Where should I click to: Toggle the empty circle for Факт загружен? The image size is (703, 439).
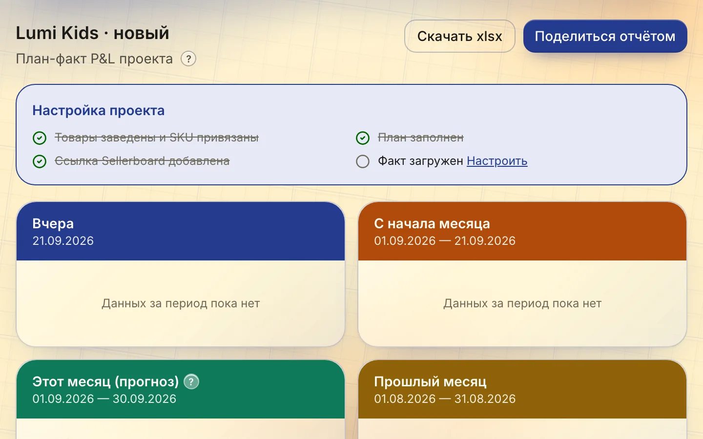point(363,161)
